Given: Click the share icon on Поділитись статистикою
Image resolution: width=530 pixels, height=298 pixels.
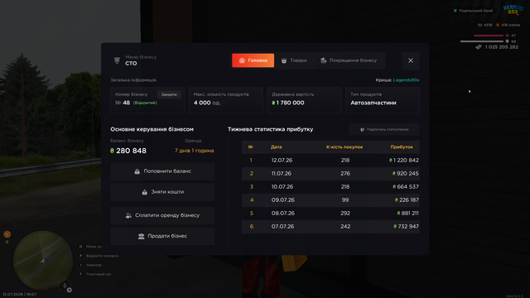Looking at the screenshot, I should pyautogui.click(x=362, y=129).
